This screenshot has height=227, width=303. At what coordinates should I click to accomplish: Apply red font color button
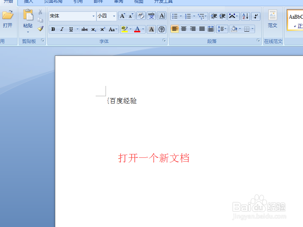click(x=137, y=29)
